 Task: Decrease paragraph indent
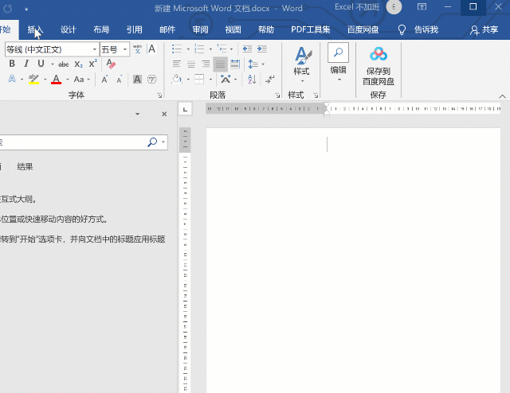(247, 49)
